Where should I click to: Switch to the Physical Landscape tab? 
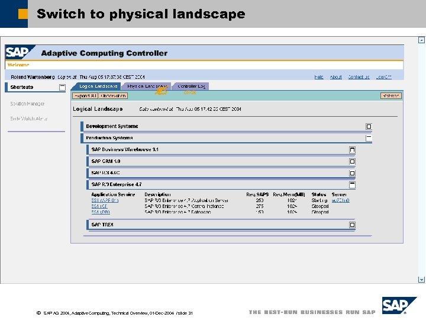pos(147,87)
